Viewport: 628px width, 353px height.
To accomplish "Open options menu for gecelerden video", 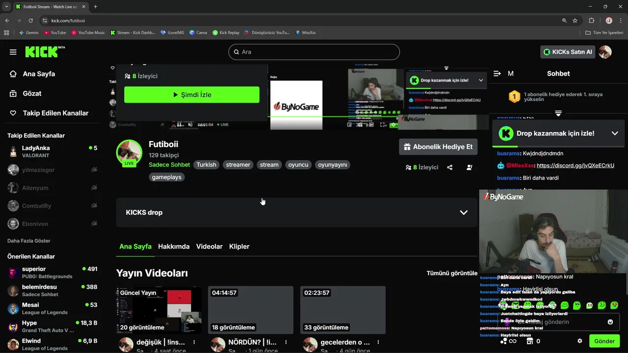I will click(x=378, y=342).
